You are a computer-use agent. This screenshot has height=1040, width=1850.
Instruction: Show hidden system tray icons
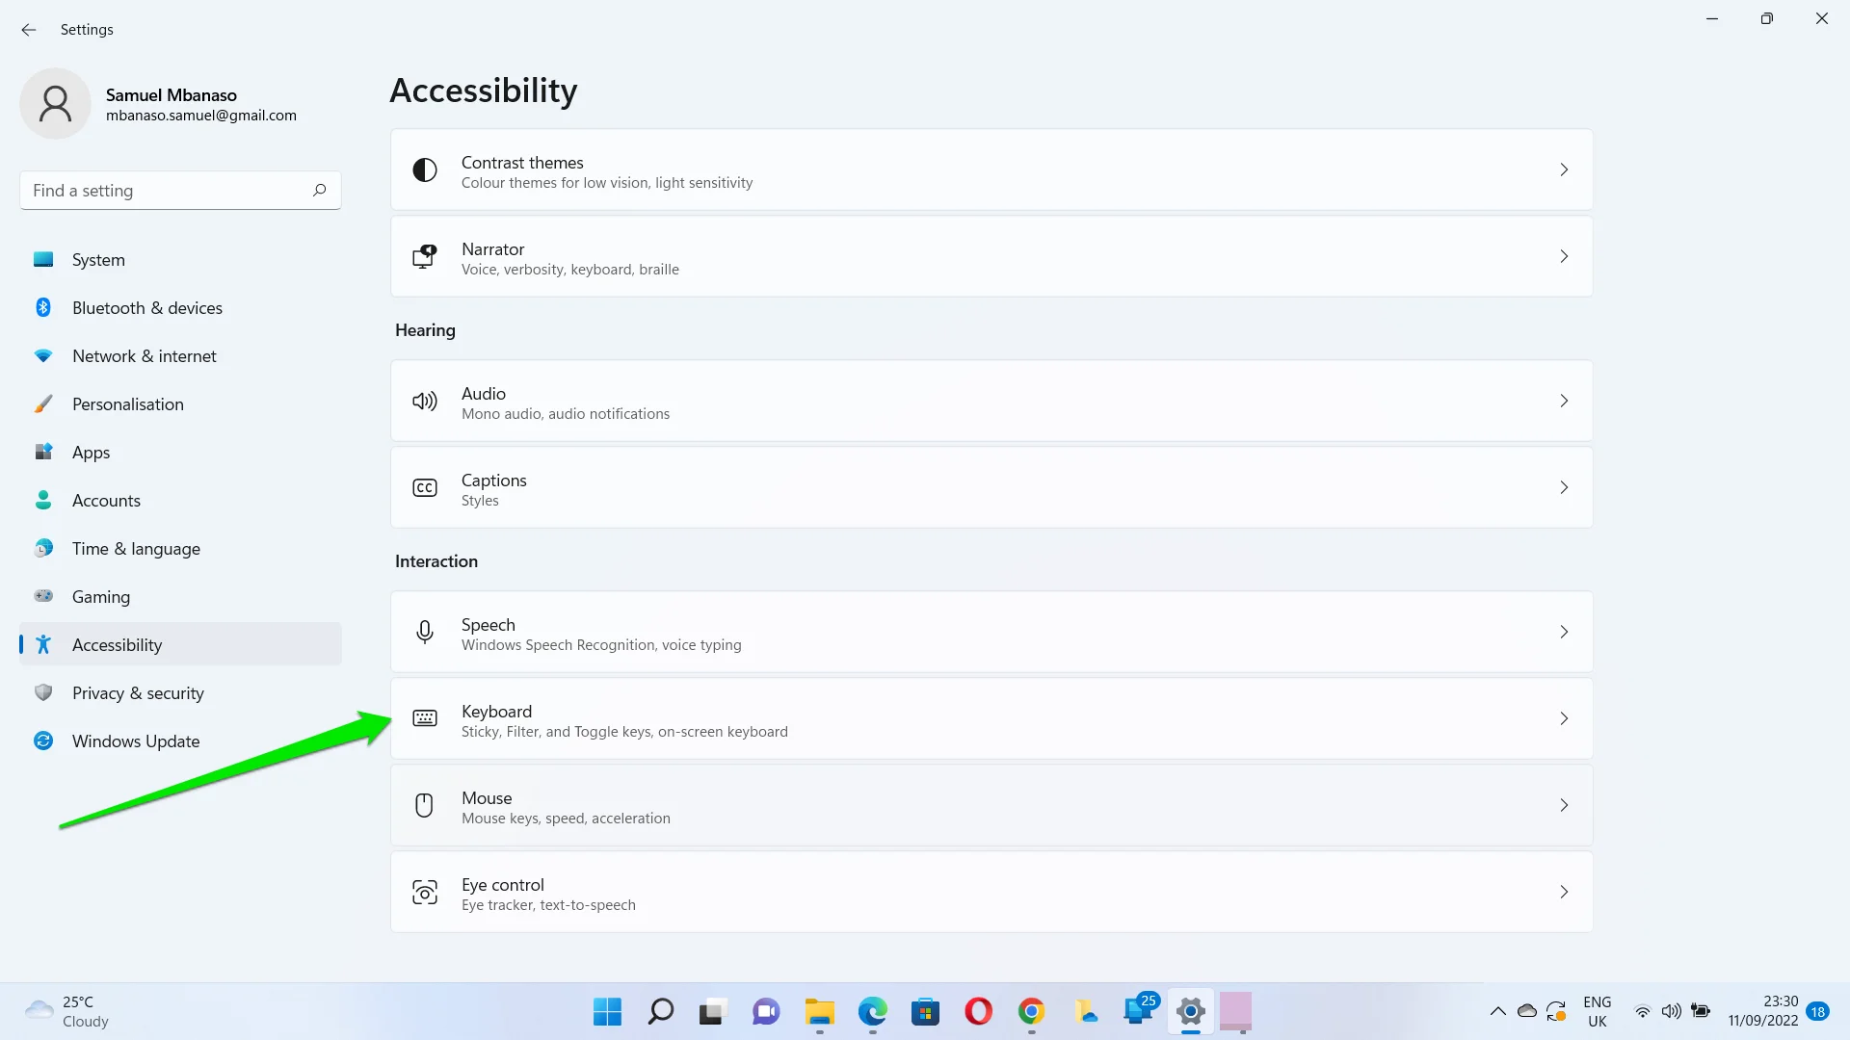1497,1011
